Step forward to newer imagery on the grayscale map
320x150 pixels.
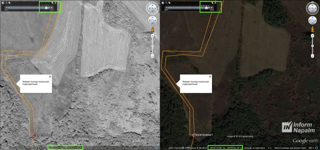click(52, 8)
